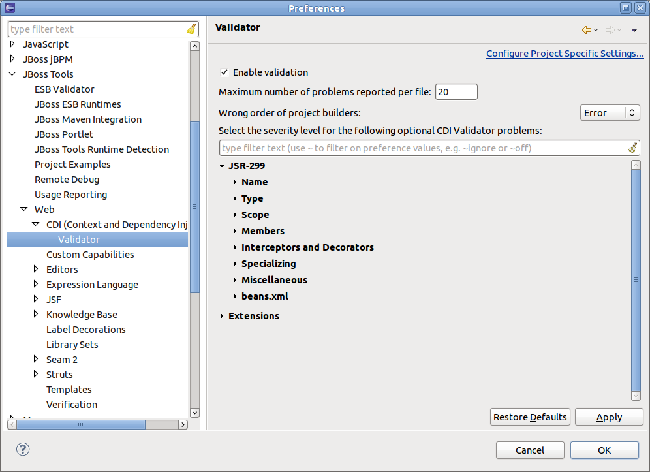Open Library Sets preferences

(72, 344)
